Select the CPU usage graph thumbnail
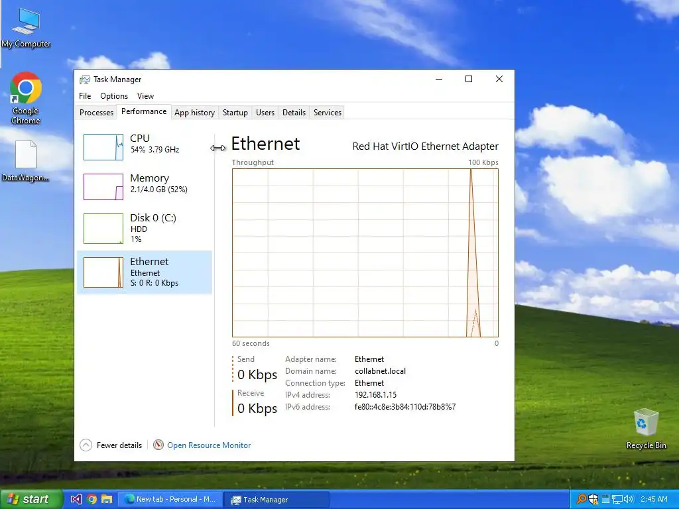The width and height of the screenshot is (679, 509). coord(103,147)
